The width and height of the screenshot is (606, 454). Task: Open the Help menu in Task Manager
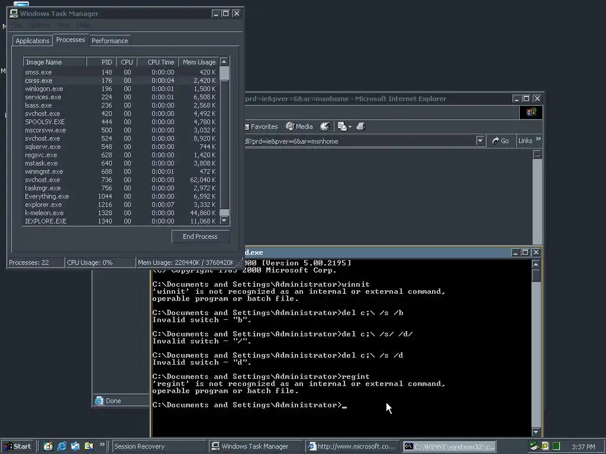tap(83, 25)
